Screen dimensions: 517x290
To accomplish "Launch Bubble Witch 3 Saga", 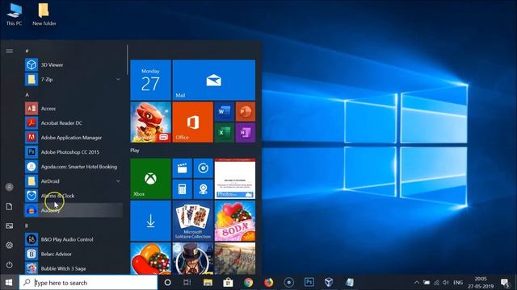I will 74,268.
